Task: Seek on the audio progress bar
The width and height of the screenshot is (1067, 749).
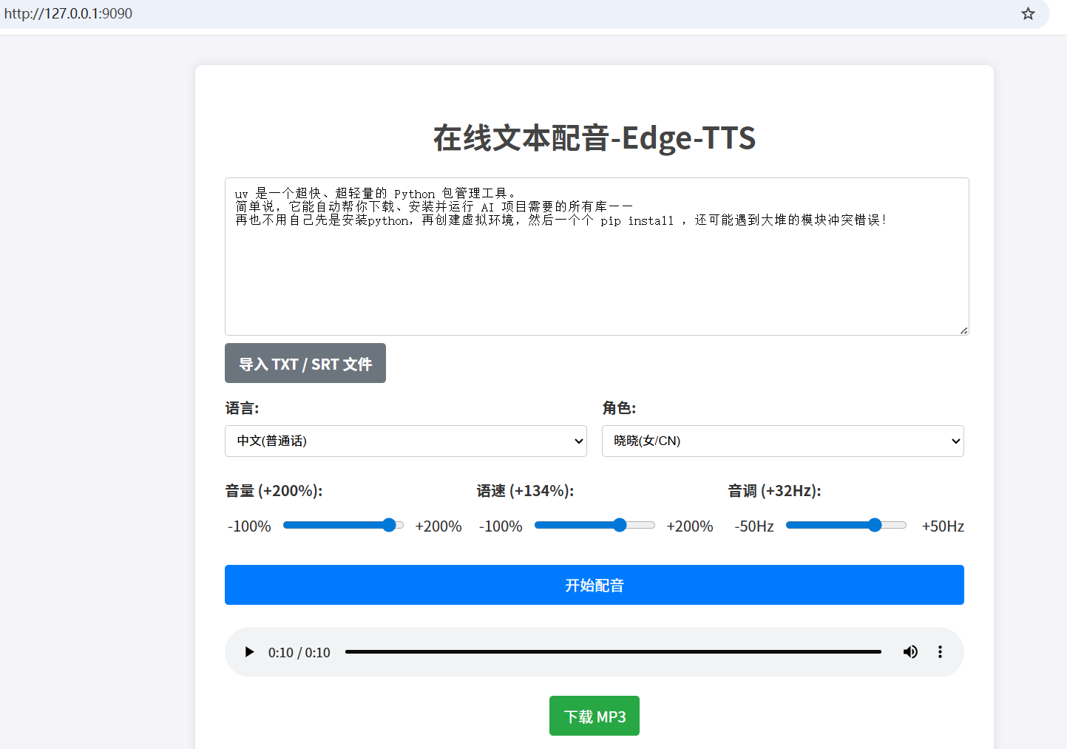Action: 612,652
